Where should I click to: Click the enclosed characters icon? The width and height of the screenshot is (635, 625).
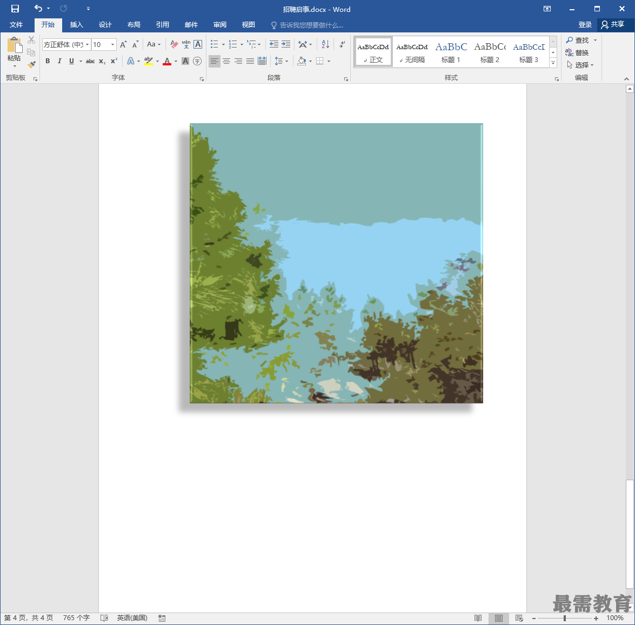(x=197, y=61)
